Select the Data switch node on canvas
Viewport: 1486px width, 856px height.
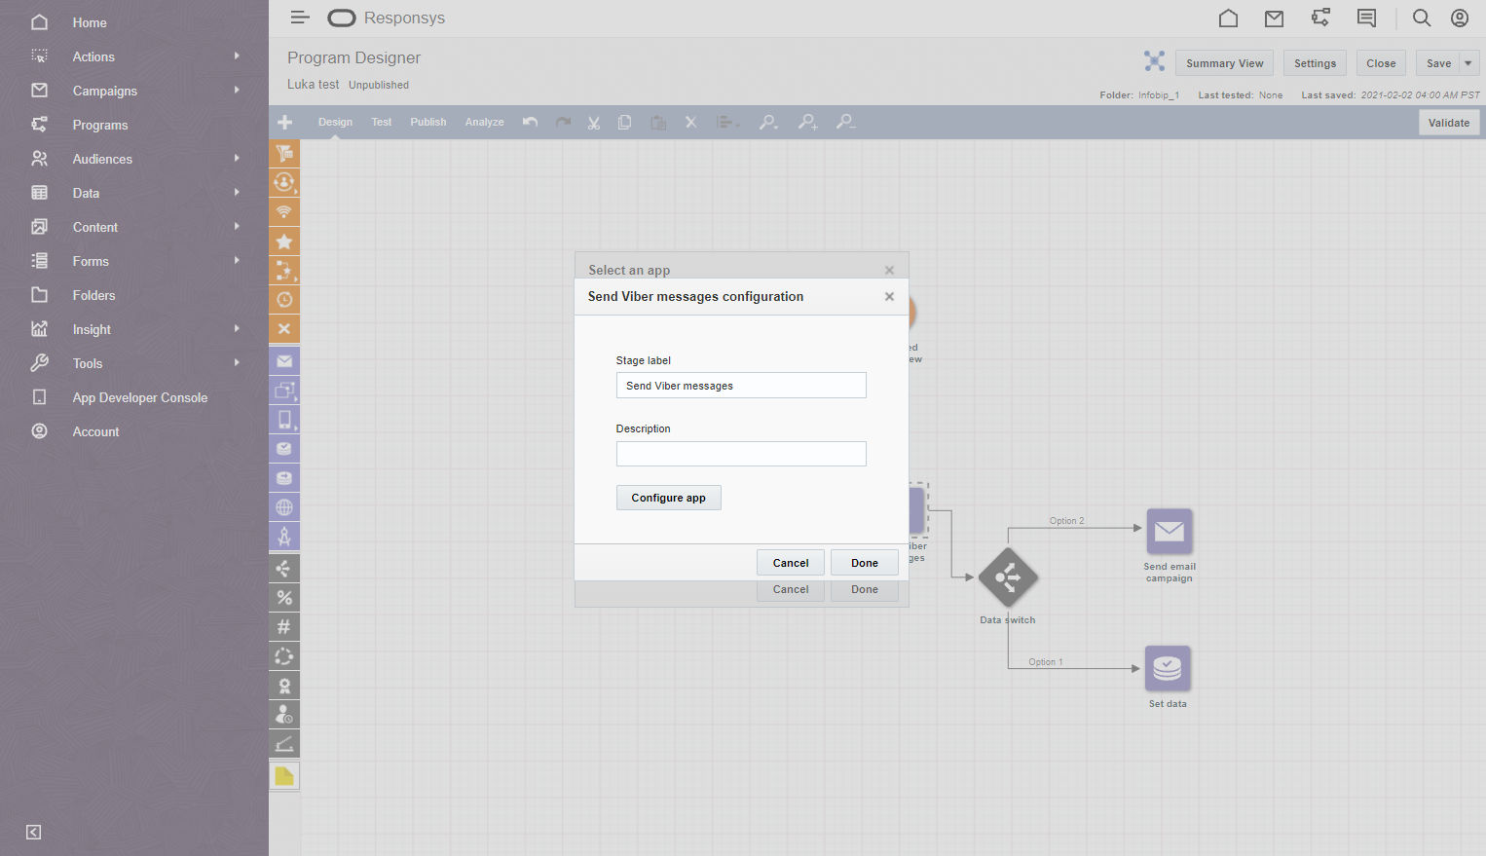point(1008,578)
